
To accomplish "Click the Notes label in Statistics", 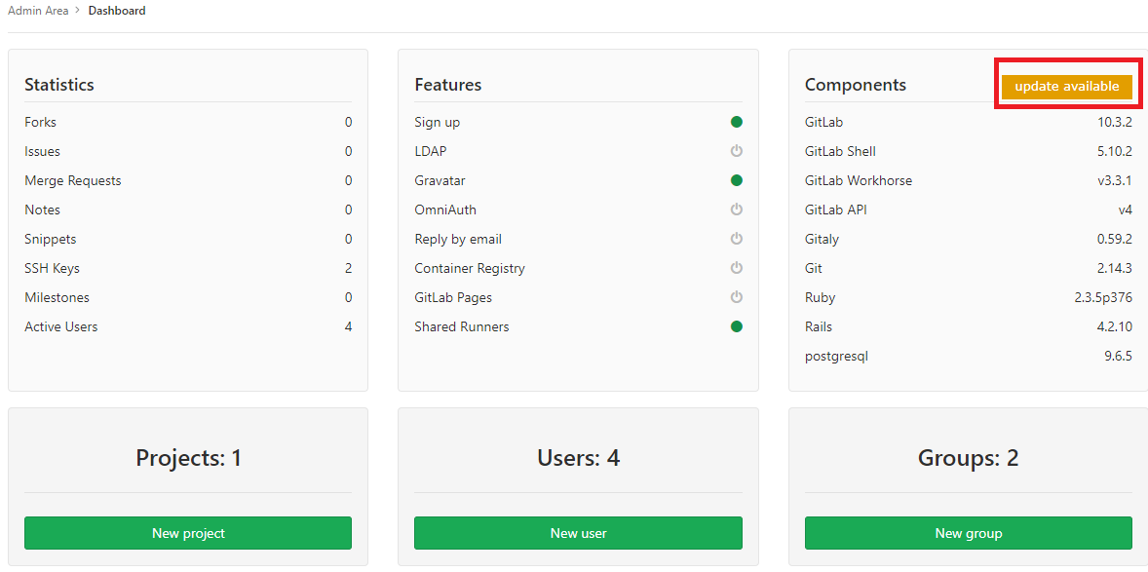I will coord(43,210).
